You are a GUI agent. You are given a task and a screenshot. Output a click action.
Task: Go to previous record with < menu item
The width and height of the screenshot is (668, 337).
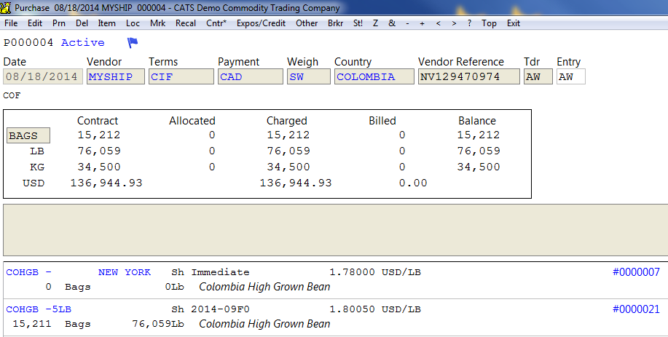[439, 23]
